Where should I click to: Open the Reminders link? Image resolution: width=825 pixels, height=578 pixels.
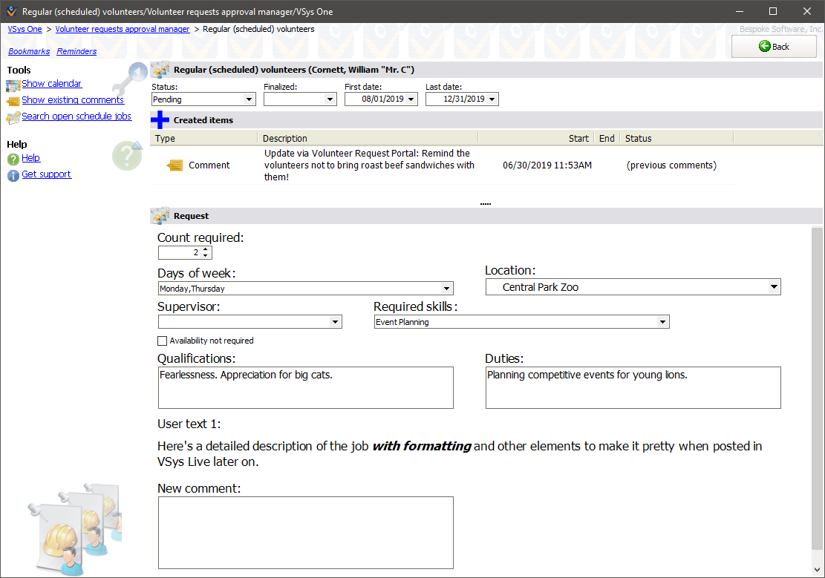(76, 52)
